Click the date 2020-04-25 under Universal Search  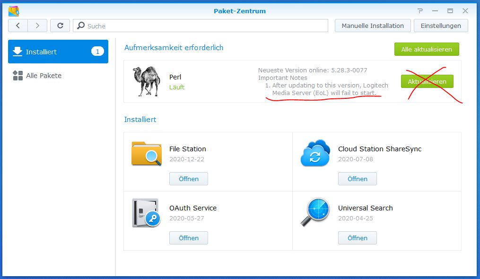pos(356,218)
